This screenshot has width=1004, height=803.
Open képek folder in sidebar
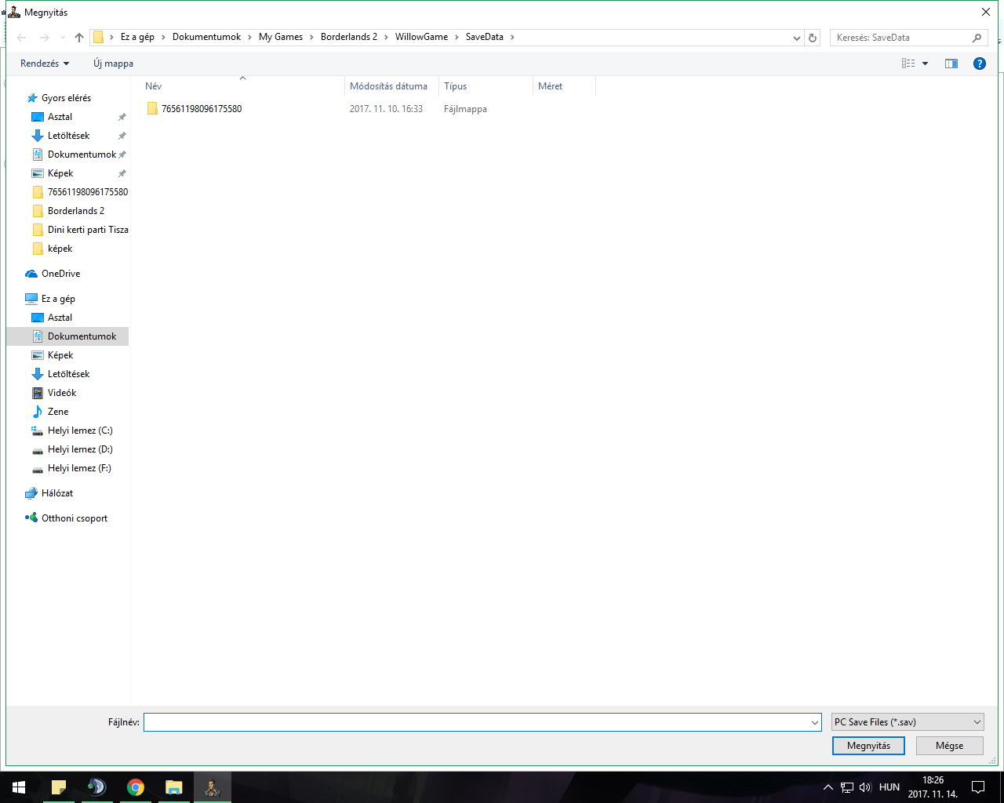60,249
